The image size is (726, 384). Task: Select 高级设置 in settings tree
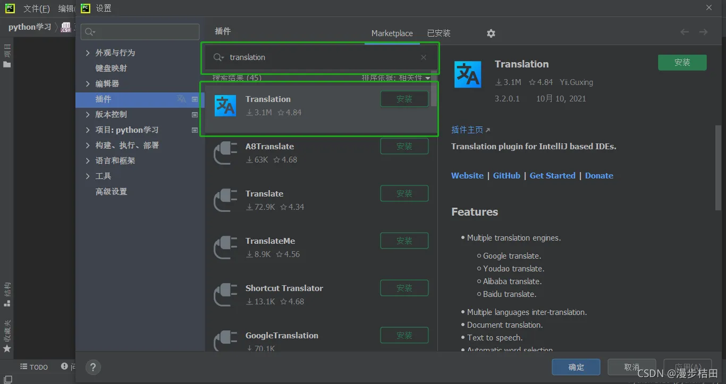(x=111, y=192)
